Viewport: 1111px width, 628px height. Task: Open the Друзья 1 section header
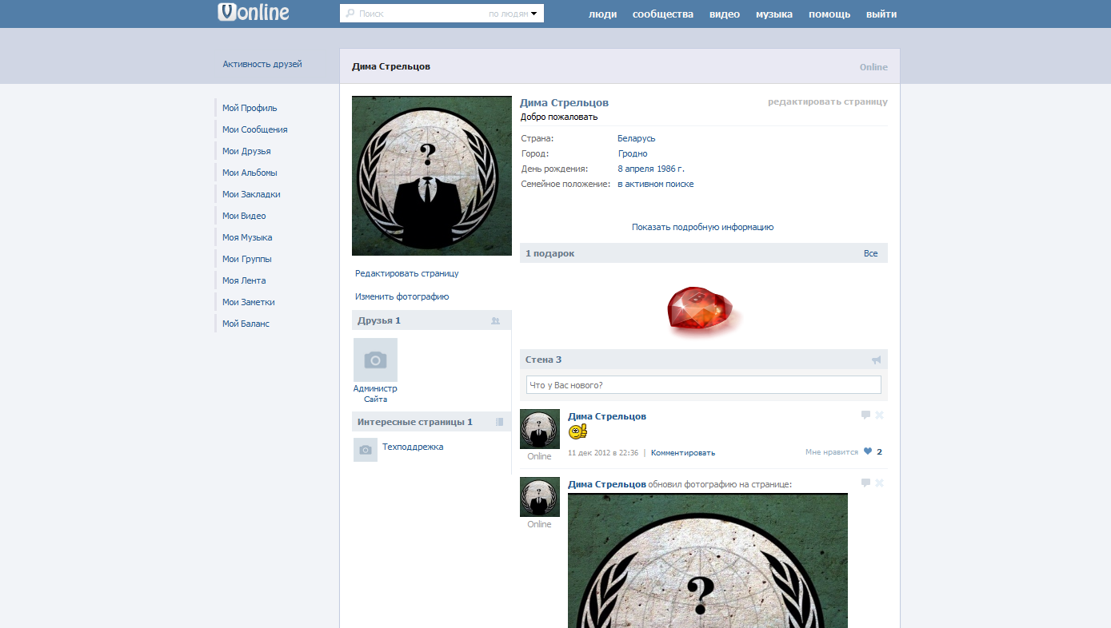click(x=431, y=320)
